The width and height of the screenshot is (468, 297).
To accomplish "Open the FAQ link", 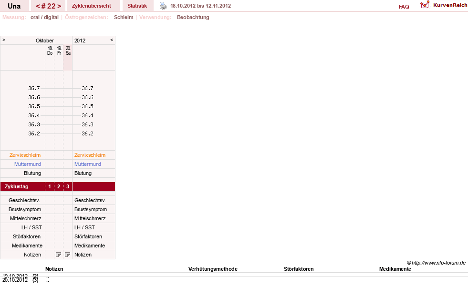I will tap(404, 7).
